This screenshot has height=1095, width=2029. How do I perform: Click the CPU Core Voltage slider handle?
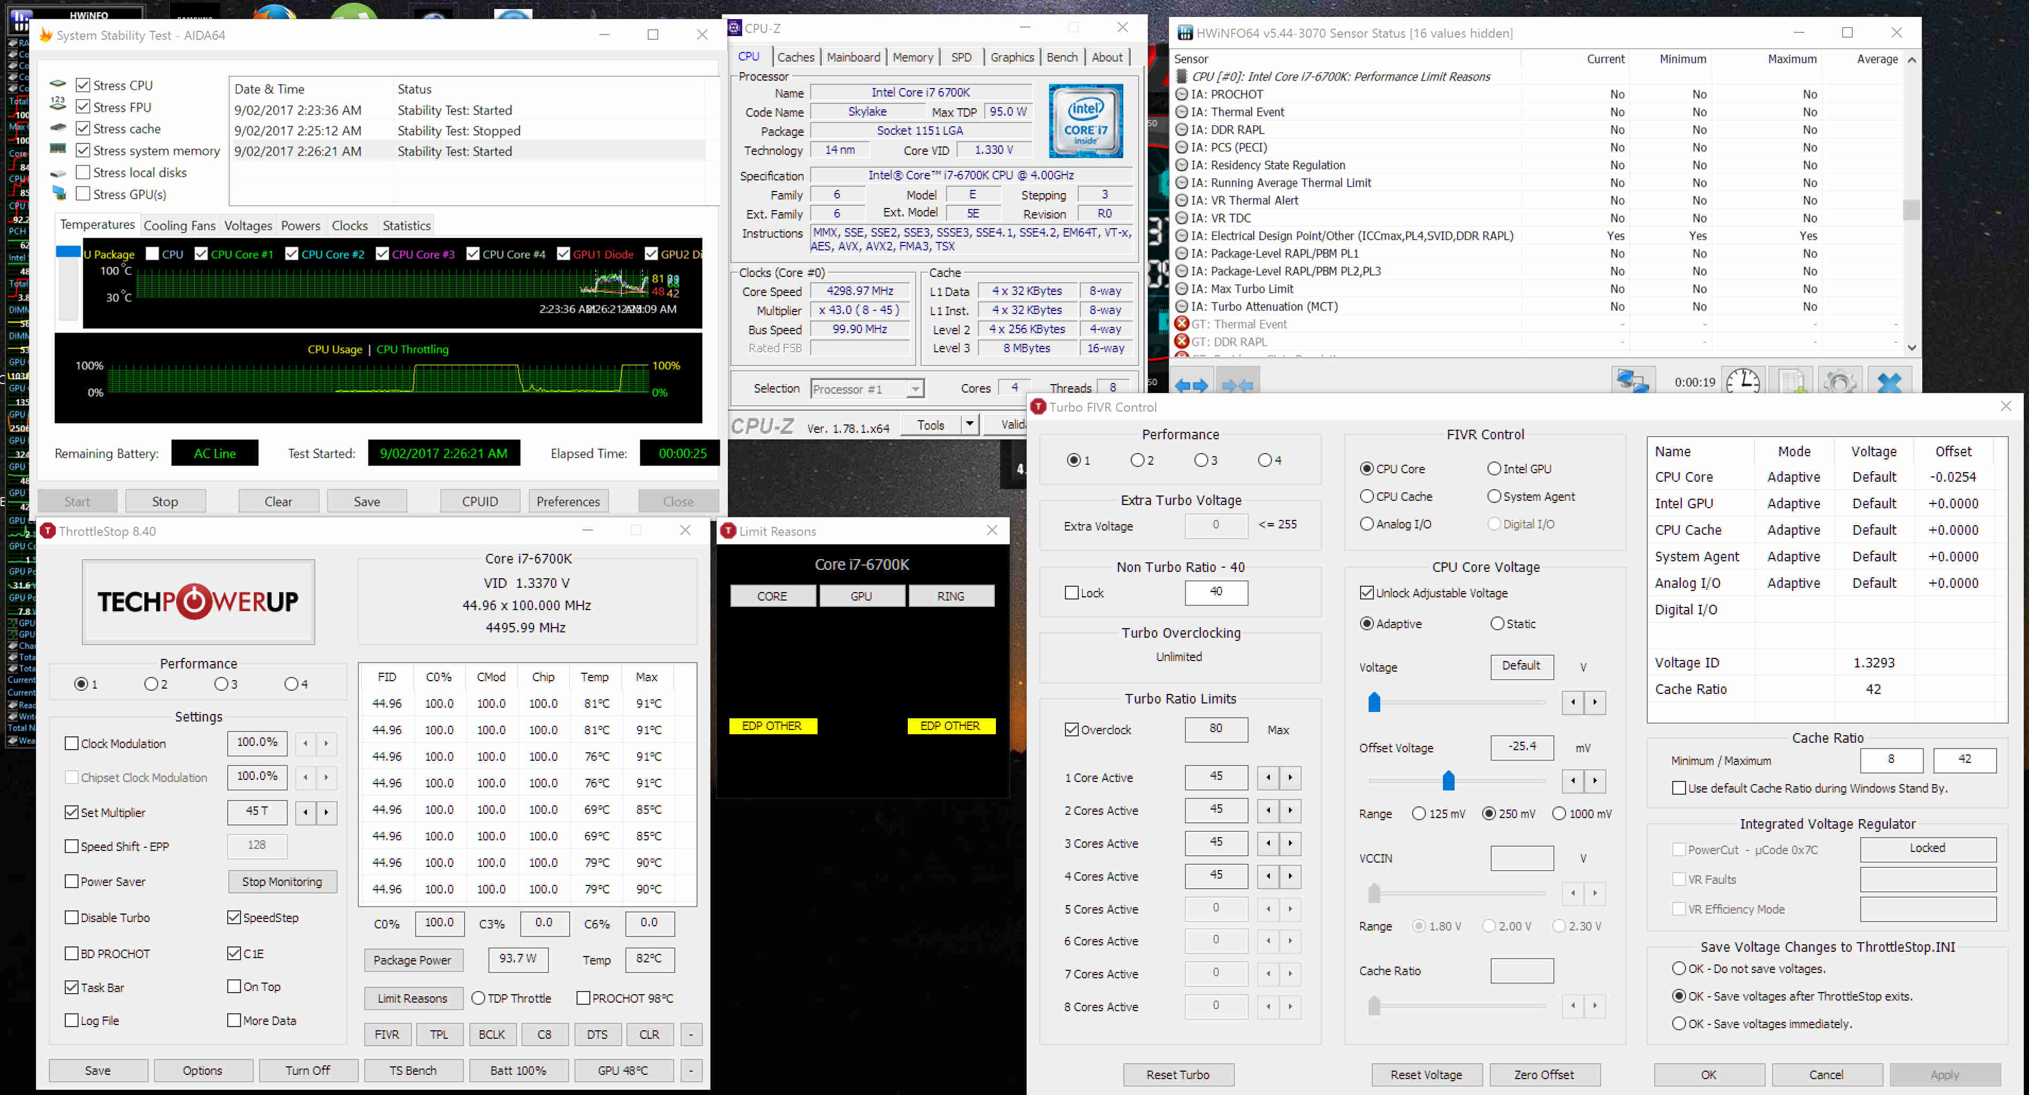click(1374, 702)
